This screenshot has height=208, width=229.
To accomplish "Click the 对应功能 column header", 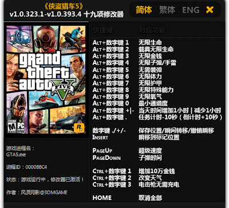I will (x=152, y=30).
